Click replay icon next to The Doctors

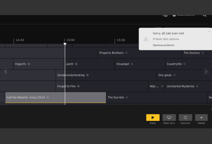click(203, 53)
